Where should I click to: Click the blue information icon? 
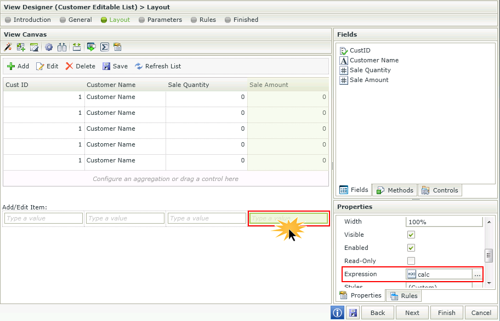pyautogui.click(x=337, y=313)
